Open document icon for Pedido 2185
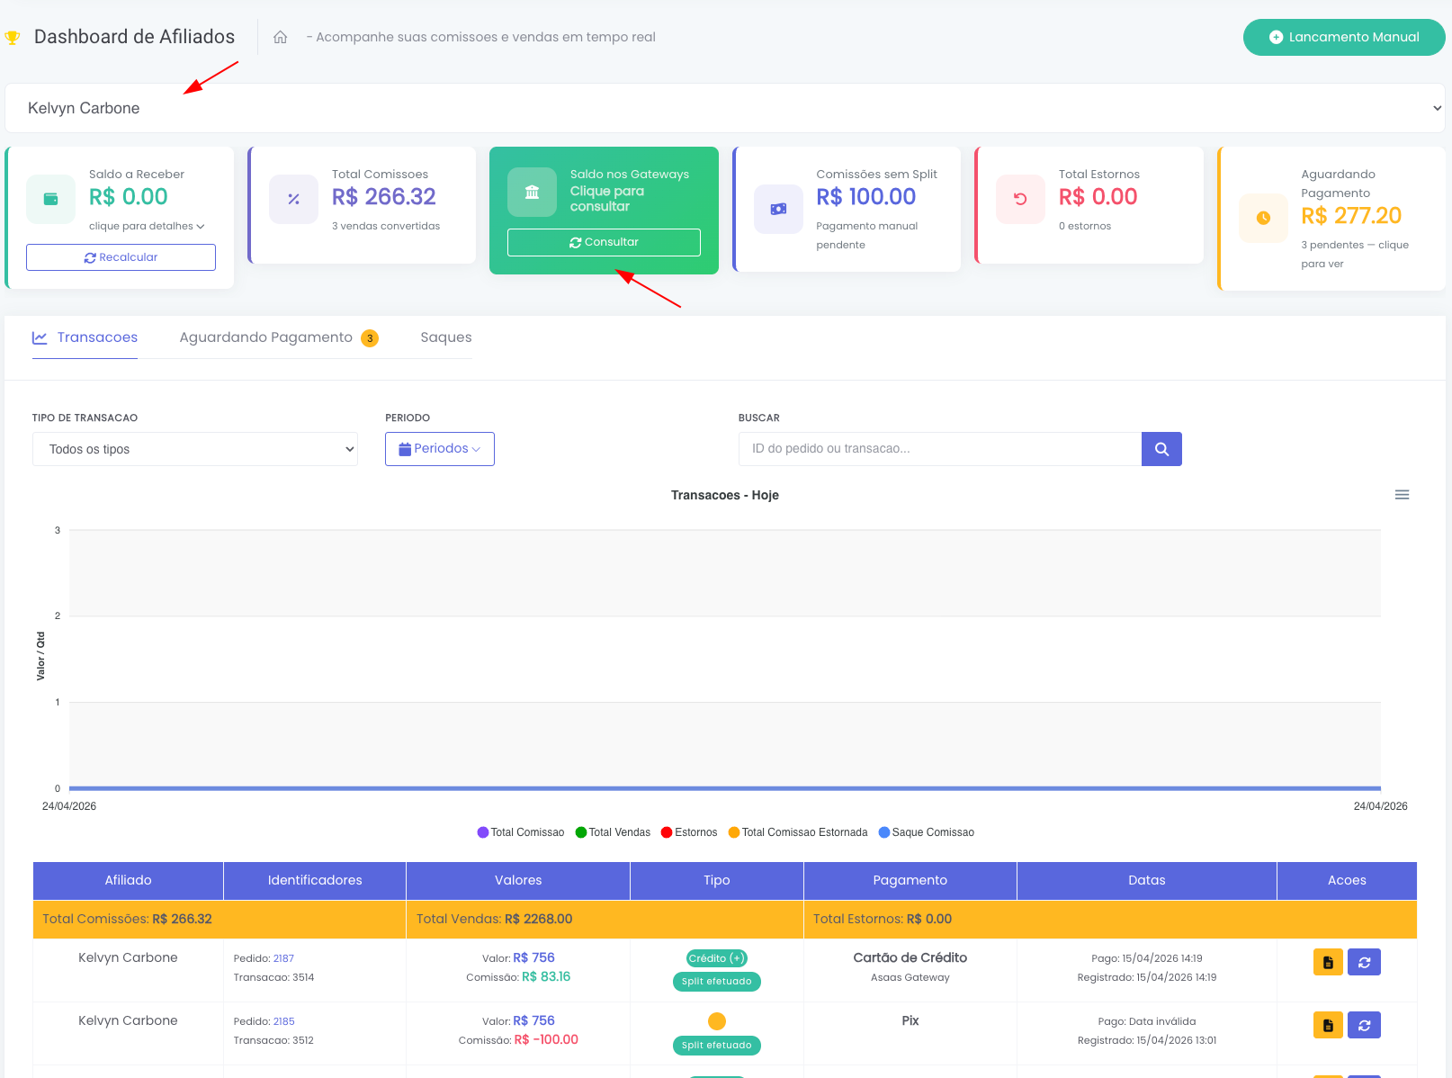Viewport: 1452px width, 1078px height. pos(1328,1025)
